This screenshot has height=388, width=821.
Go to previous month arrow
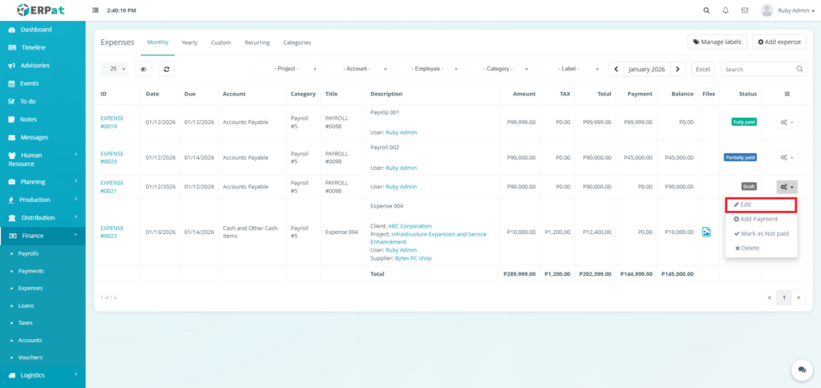tap(616, 69)
